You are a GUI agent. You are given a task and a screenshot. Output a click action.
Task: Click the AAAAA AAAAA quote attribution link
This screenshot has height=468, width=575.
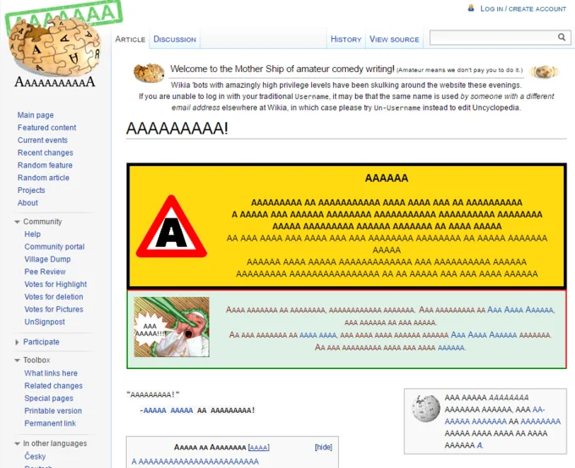coord(168,410)
